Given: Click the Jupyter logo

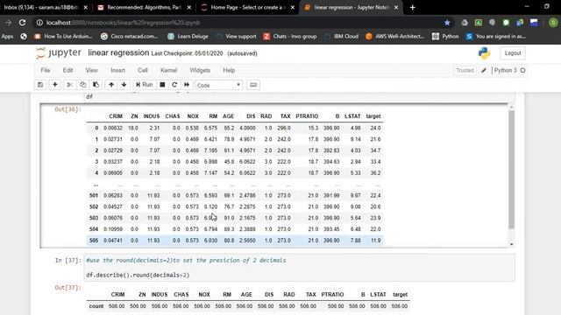Looking at the screenshot, I should pos(59,52).
